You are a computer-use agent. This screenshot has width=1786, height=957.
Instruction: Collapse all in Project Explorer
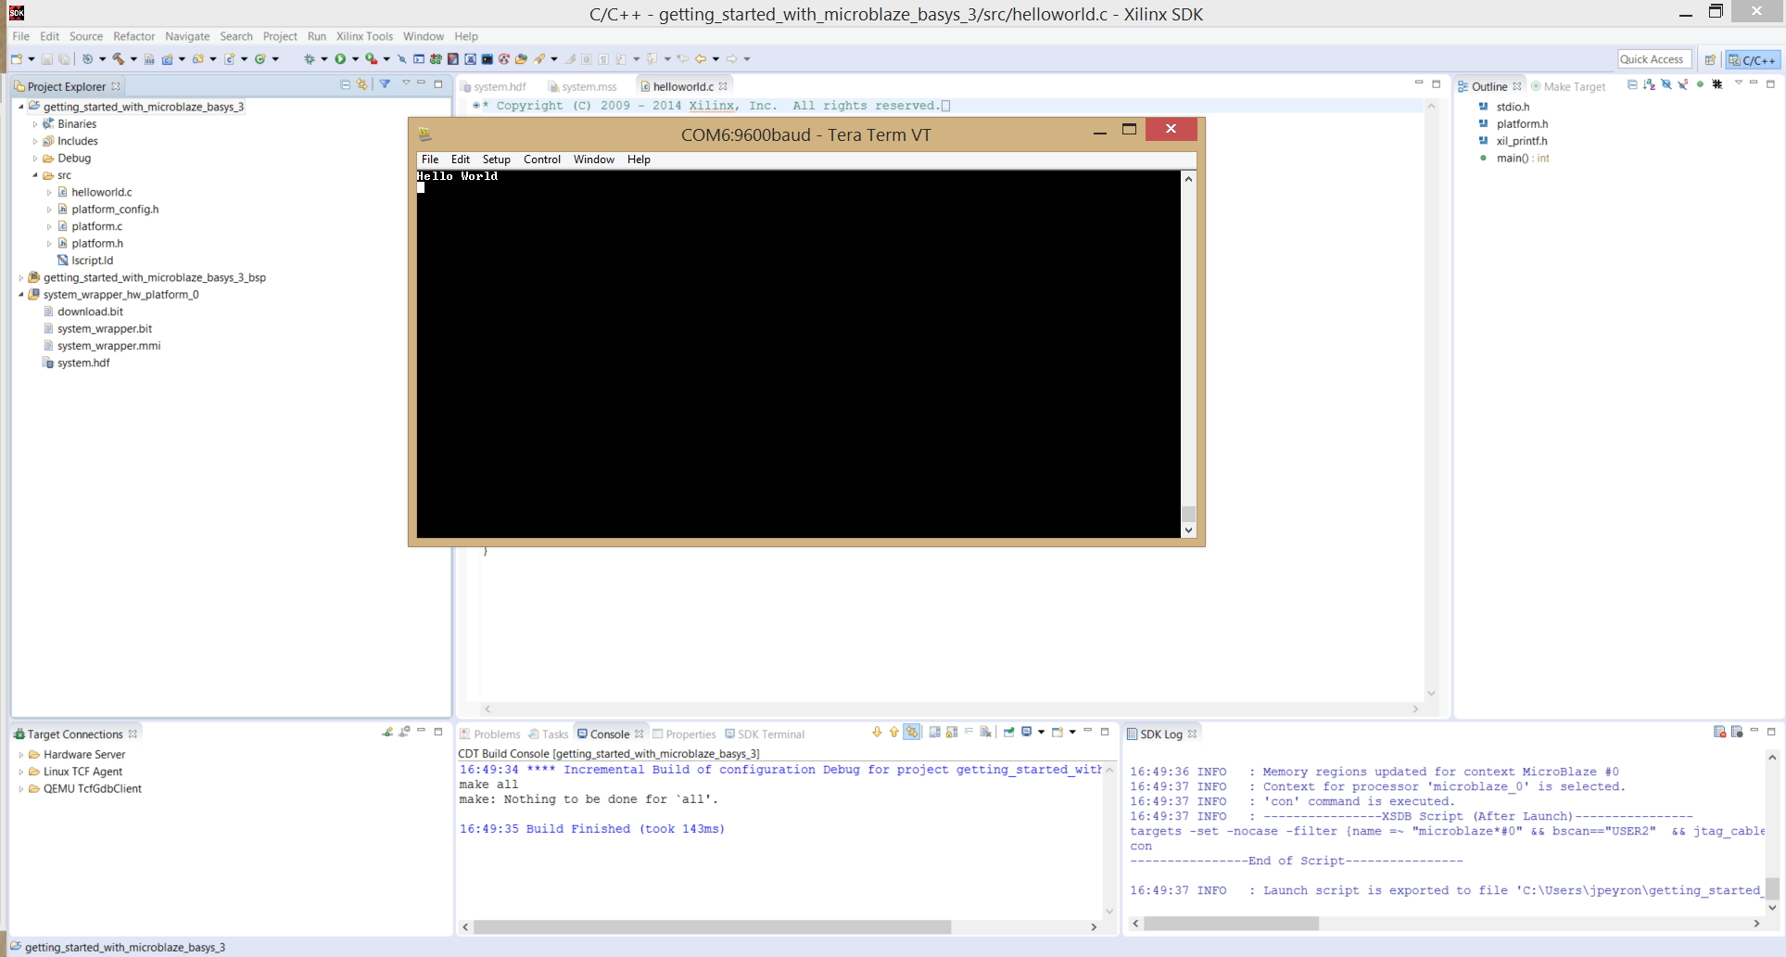[345, 84]
